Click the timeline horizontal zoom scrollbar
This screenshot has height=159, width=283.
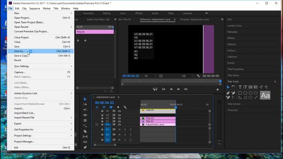point(105,145)
